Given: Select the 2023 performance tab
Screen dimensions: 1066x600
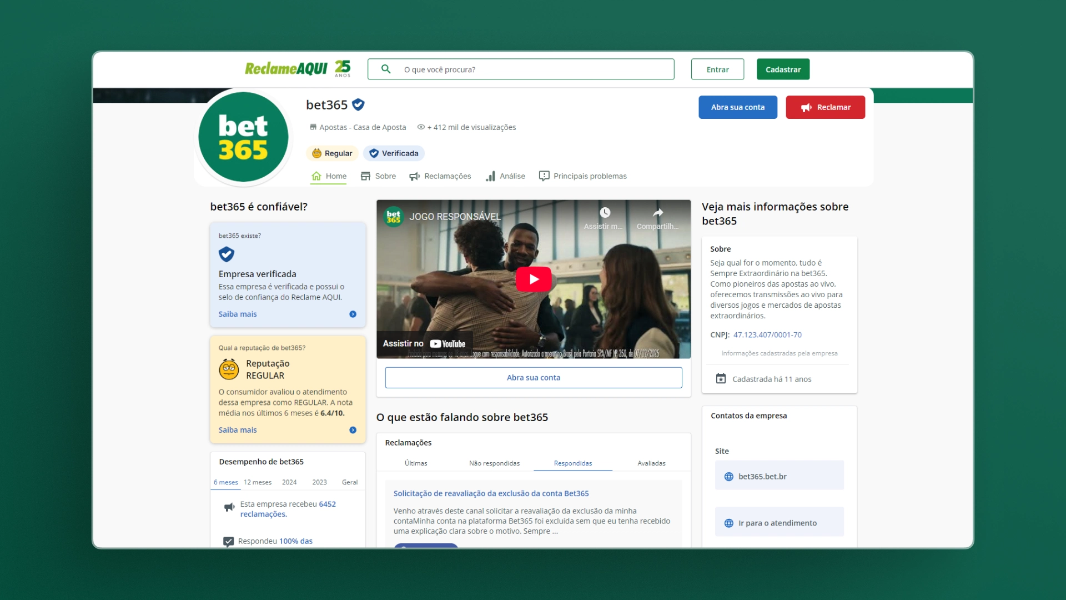Looking at the screenshot, I should (x=319, y=482).
